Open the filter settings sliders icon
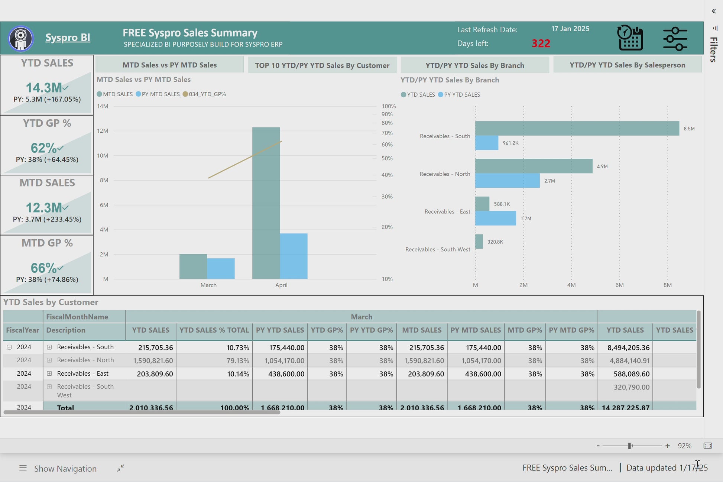 pos(675,38)
